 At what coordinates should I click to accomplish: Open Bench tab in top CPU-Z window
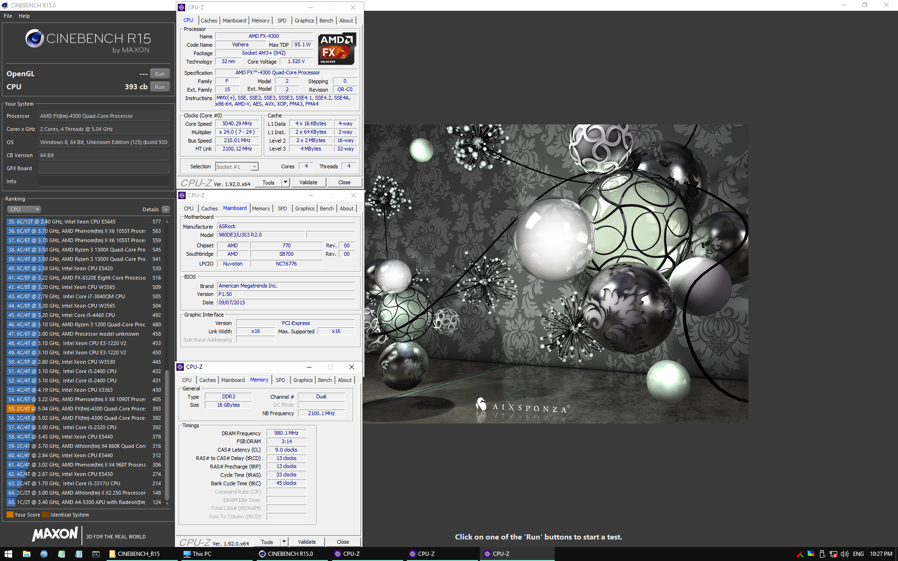[326, 21]
